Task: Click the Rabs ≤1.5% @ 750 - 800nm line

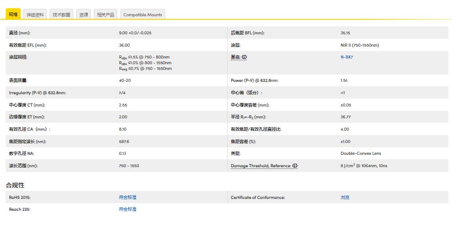Action: coord(144,57)
